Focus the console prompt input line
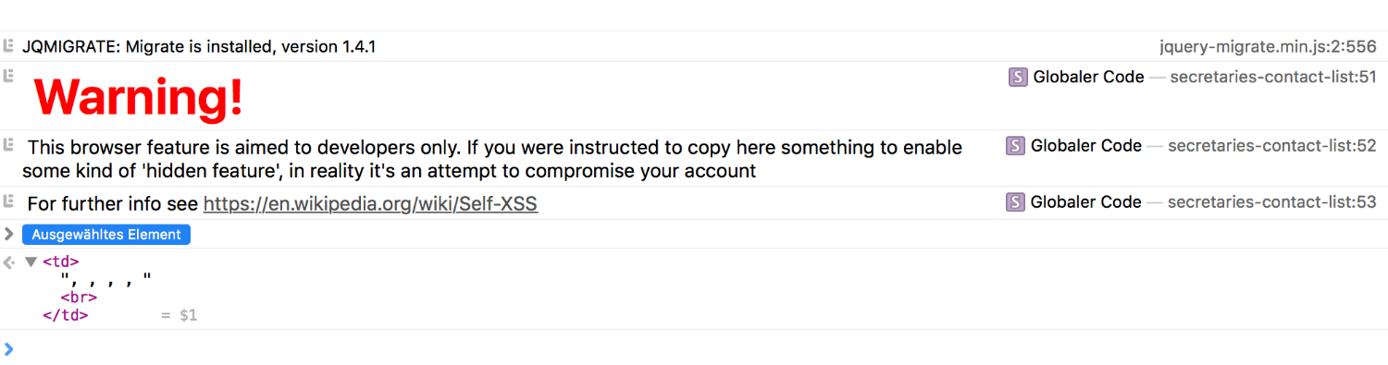1388x365 pixels. tap(694, 348)
